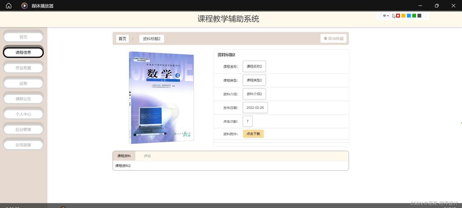Click the 课程类型： label
The width and height of the screenshot is (462, 208).
click(231, 81)
